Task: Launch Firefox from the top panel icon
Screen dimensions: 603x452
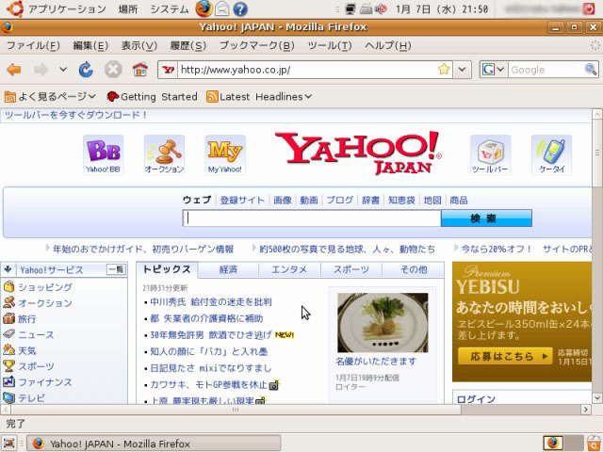Action: click(x=204, y=8)
